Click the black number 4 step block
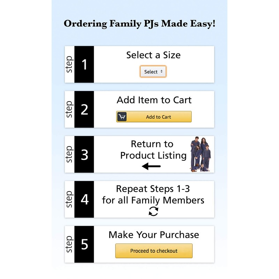The image size is (279, 279). coord(84,199)
